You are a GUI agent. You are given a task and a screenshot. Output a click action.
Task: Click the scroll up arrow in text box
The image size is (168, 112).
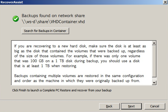point(154,43)
